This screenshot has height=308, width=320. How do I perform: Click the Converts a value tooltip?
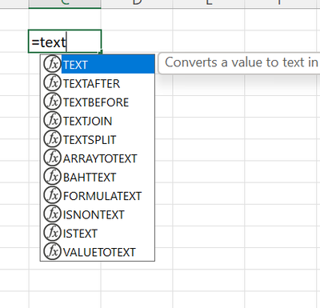pos(239,63)
